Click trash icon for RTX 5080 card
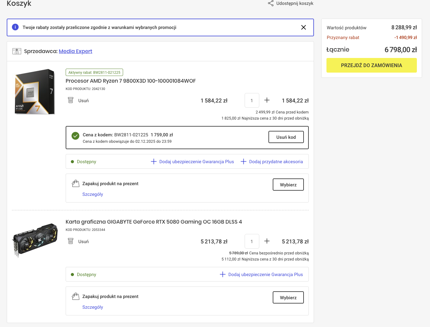 [71, 241]
